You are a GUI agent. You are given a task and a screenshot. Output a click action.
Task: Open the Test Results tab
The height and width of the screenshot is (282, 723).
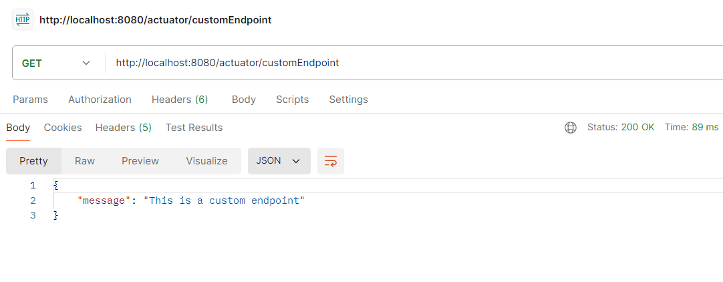click(194, 128)
